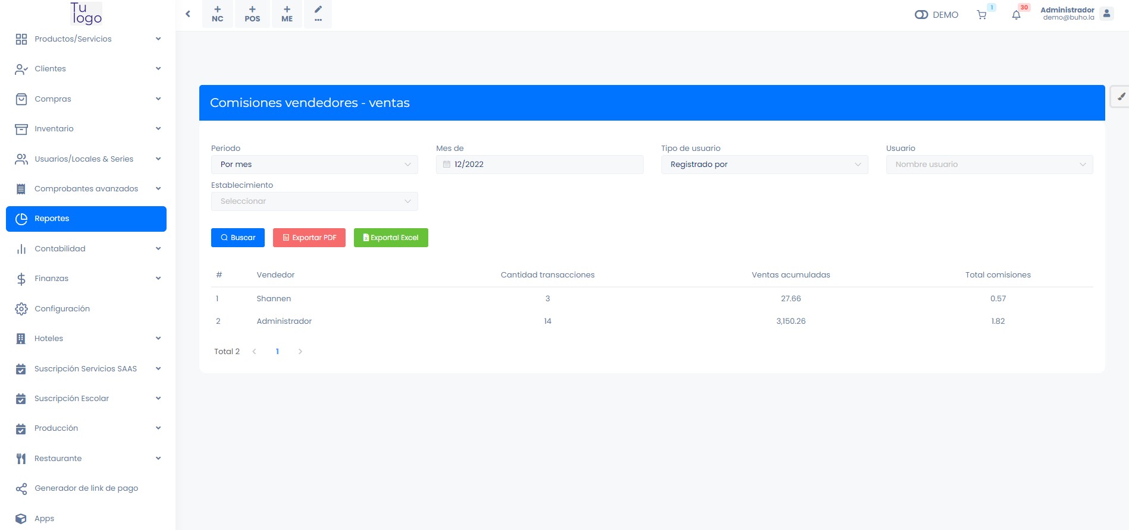Go to next page of results
Image resolution: width=1129 pixels, height=530 pixels.
pos(300,352)
